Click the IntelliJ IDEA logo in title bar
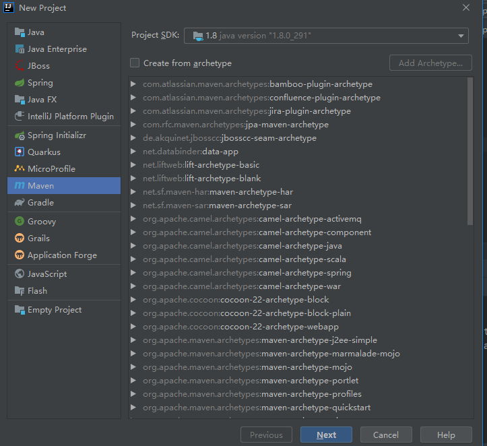Image resolution: width=487 pixels, height=446 pixels. pos(8,8)
